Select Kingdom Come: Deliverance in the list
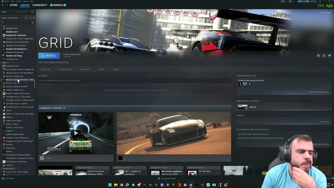Viewport: 334px width, 188px height. point(17,138)
